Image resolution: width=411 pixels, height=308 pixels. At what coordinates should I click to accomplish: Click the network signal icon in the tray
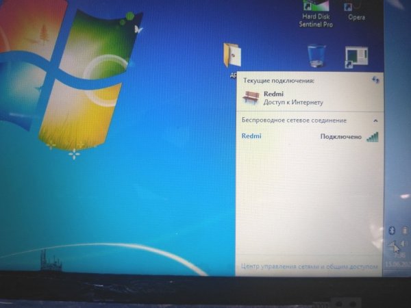click(393, 245)
